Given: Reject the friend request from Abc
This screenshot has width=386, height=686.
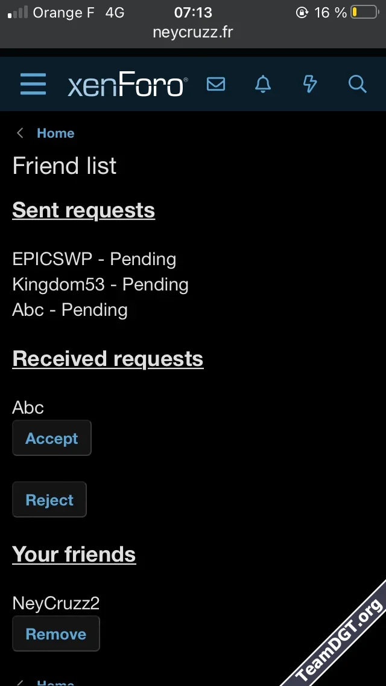Looking at the screenshot, I should [49, 499].
